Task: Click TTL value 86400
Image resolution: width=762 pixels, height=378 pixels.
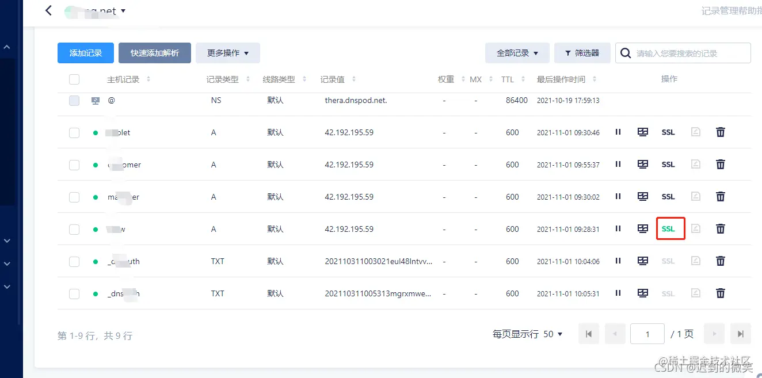Action: tap(517, 100)
